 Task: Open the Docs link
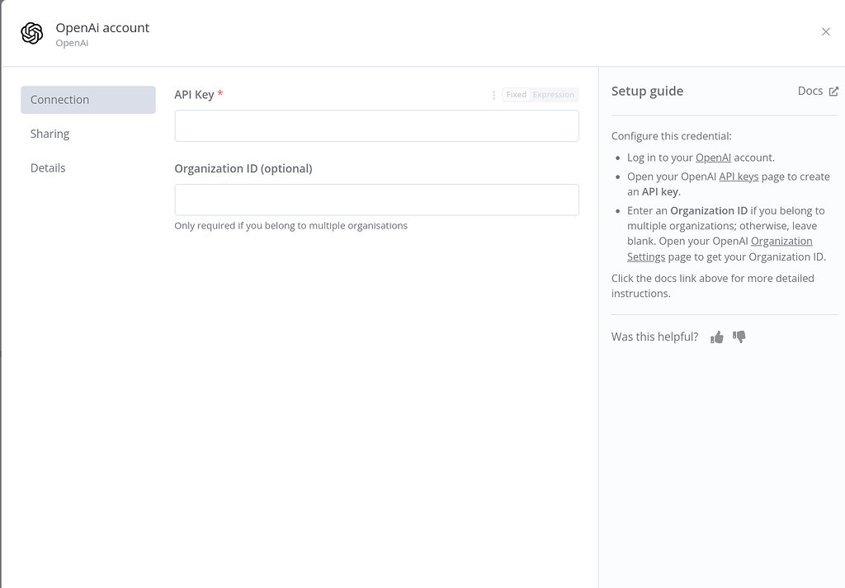(809, 91)
